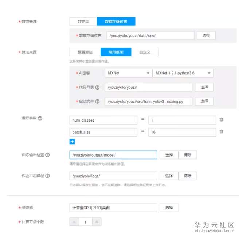Viewport: 239px width, 236px height.
Task: Select the 数据存储位置 data source tab
Action: tap(116, 21)
